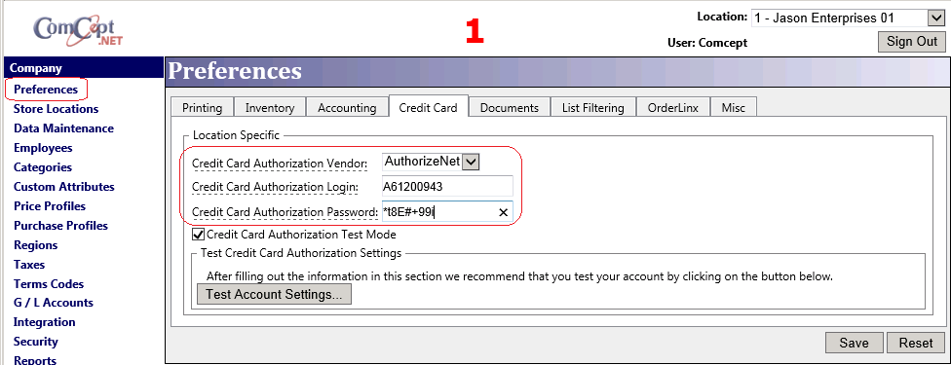Click the Reset button

(916, 343)
